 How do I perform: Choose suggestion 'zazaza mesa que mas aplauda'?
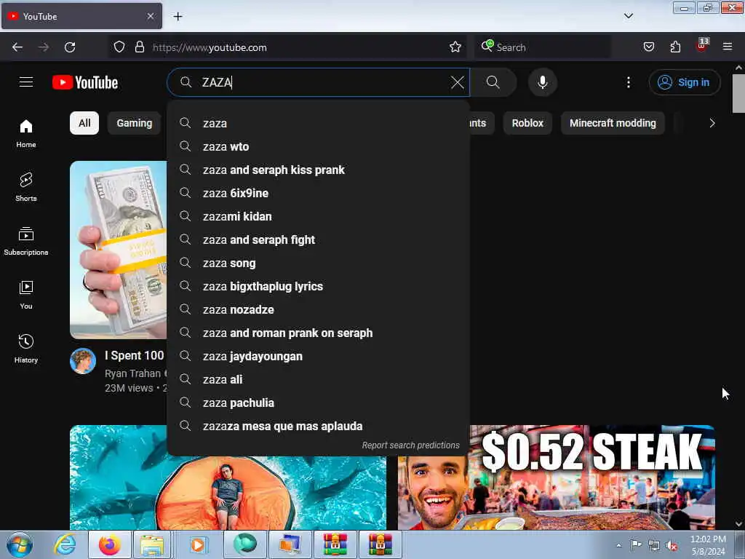(319, 426)
